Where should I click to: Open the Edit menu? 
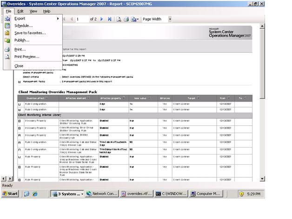[20, 11]
